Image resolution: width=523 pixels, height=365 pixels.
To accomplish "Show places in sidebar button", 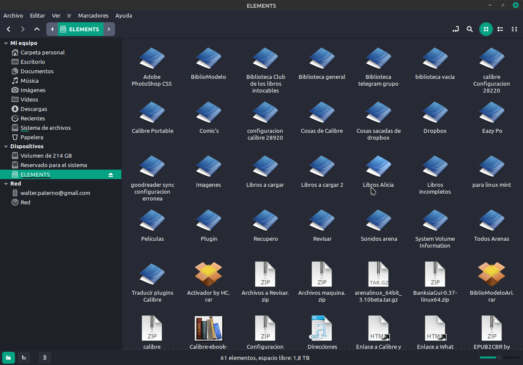I will 9,357.
